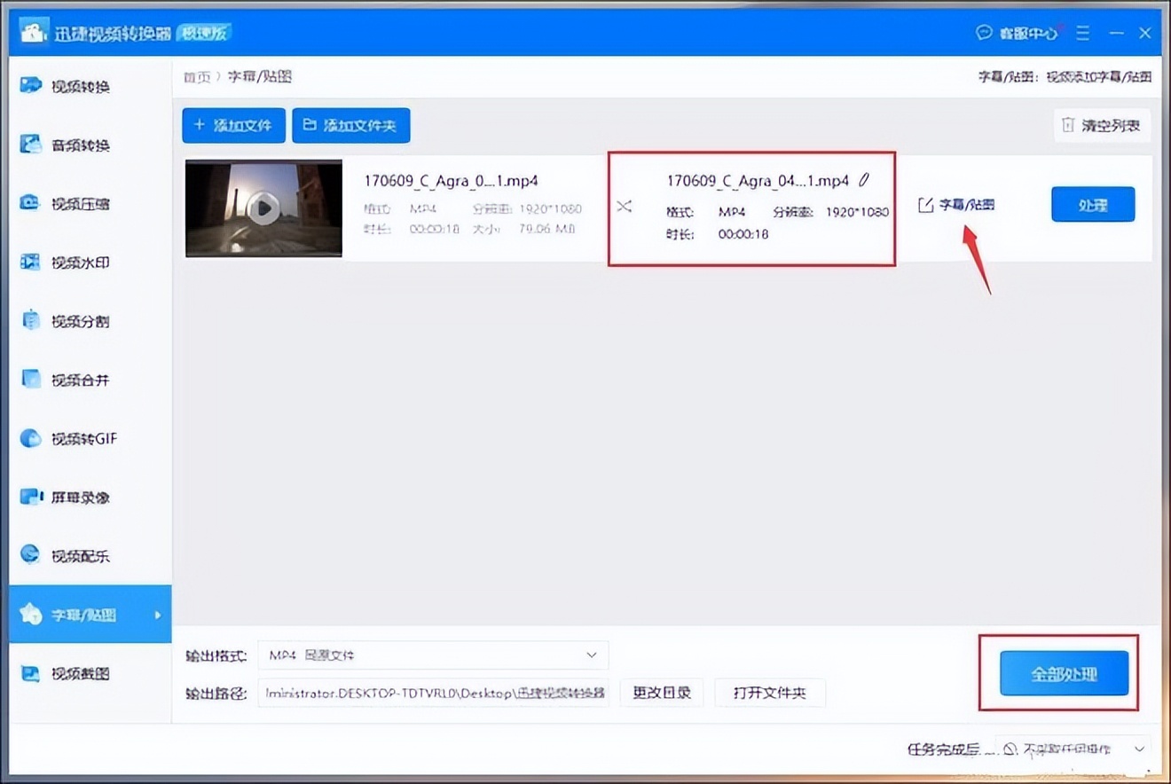Screen dimensions: 1171x784
Task: Click the 全部处理 button to process all
Action: point(1064,673)
